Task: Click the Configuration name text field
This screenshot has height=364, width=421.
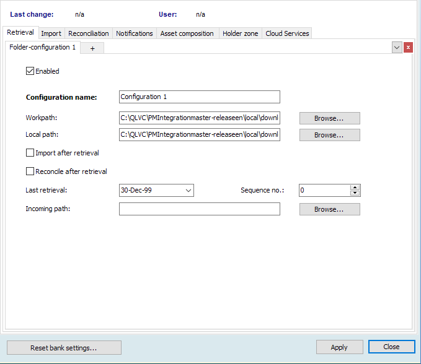Action: tap(199, 97)
